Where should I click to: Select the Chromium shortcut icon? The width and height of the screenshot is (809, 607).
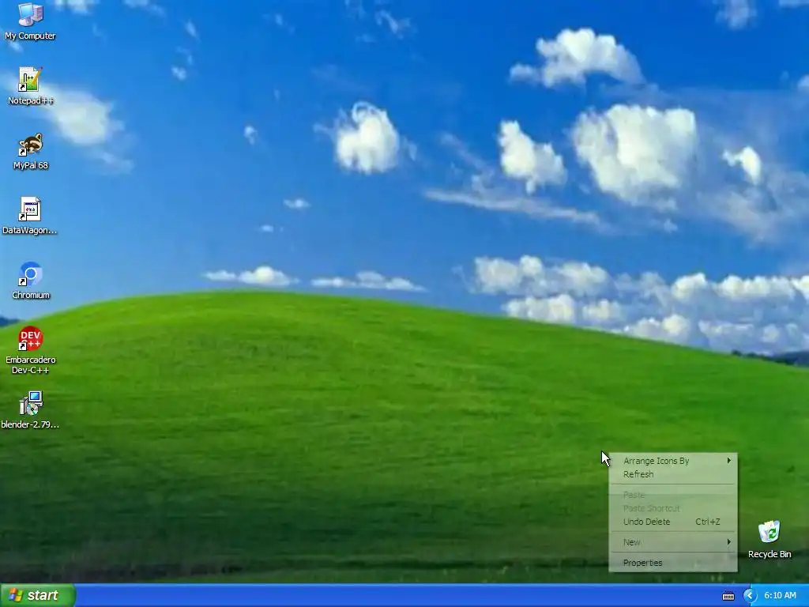[30, 274]
